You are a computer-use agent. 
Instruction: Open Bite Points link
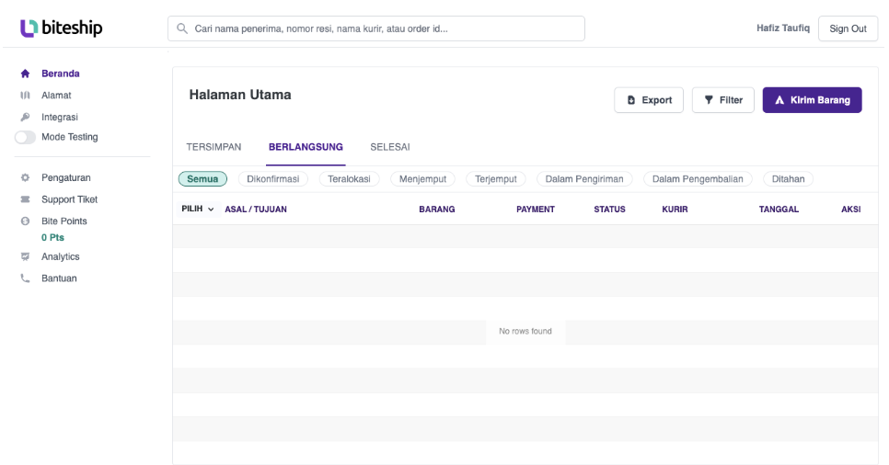(64, 221)
